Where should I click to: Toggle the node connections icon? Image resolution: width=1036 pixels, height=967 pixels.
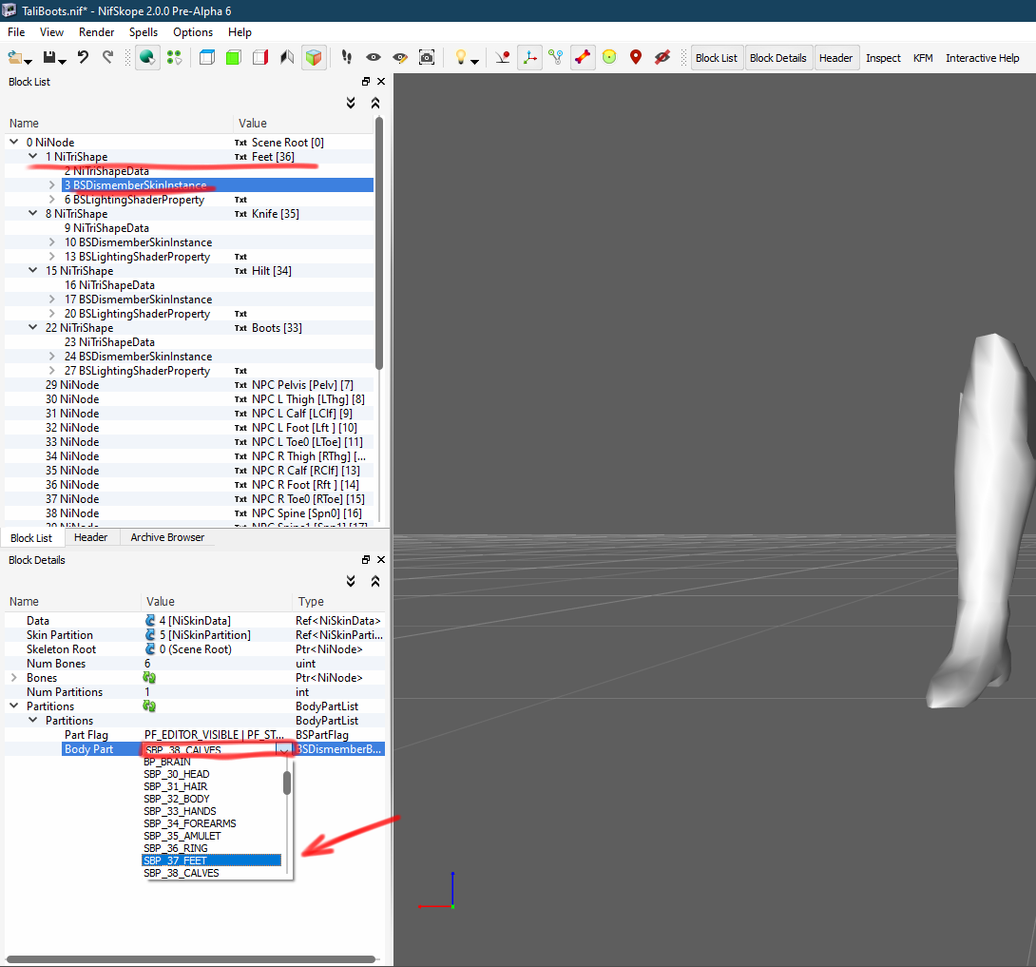556,57
